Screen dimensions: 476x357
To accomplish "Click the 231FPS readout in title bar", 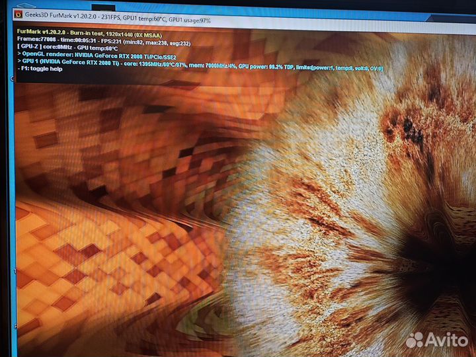I will (114, 20).
